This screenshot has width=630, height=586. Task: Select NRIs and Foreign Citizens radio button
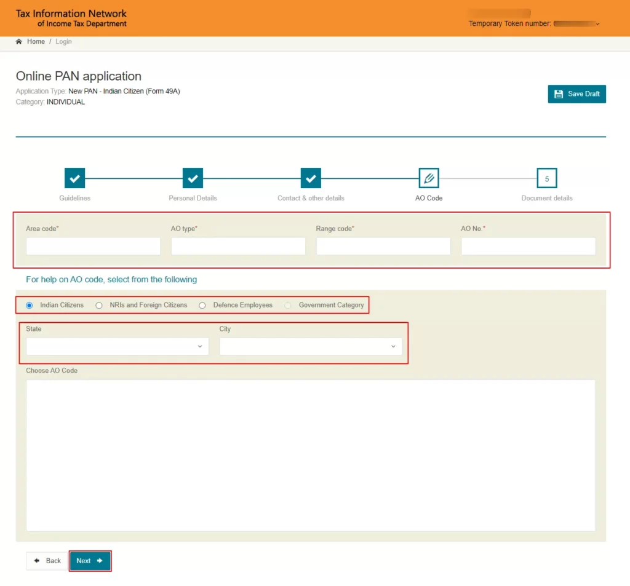[x=99, y=306]
